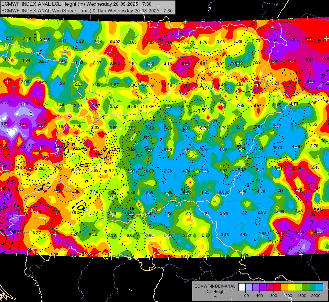The image size is (329, 302).
Task: Click the dark green legend swatch
Action: (305, 287)
